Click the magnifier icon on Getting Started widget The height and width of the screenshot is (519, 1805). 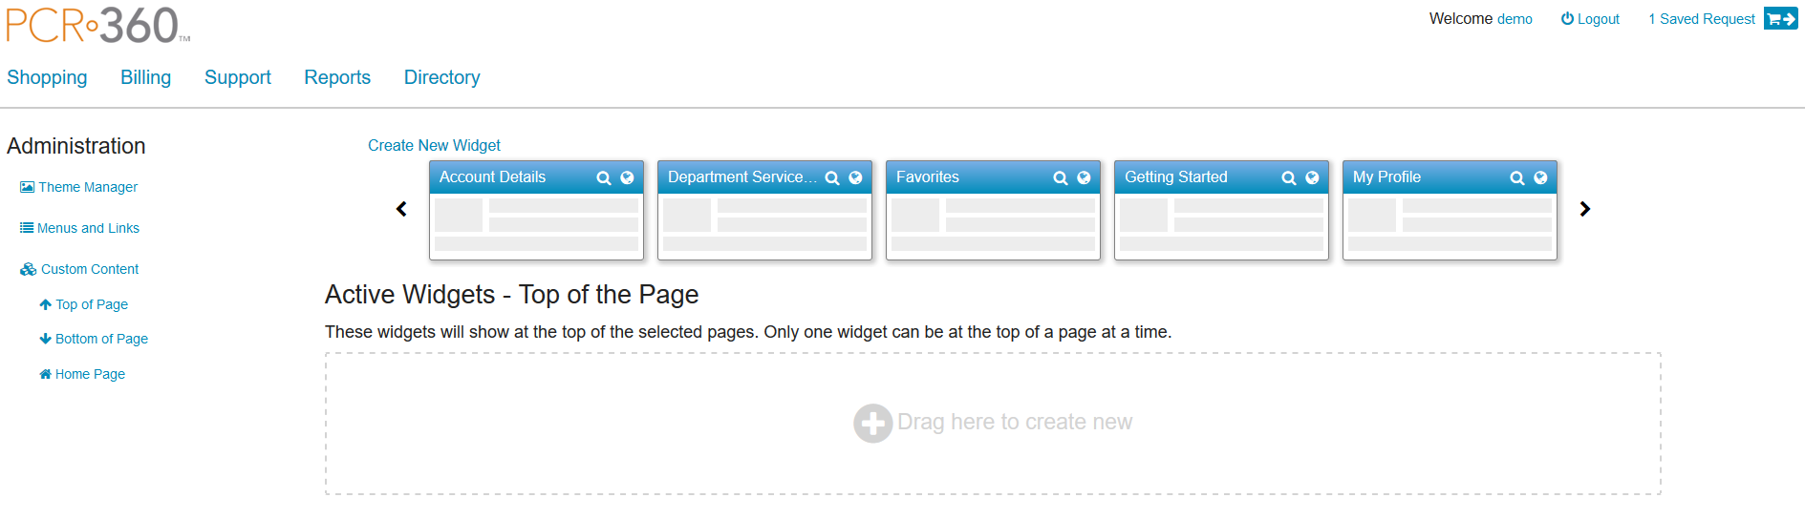tap(1288, 178)
